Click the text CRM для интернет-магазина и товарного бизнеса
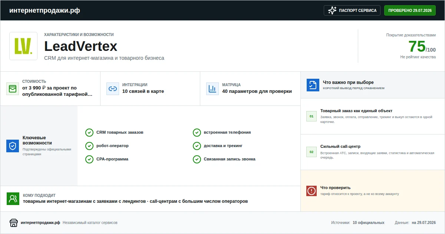The width and height of the screenshot is (445, 234). point(104,58)
